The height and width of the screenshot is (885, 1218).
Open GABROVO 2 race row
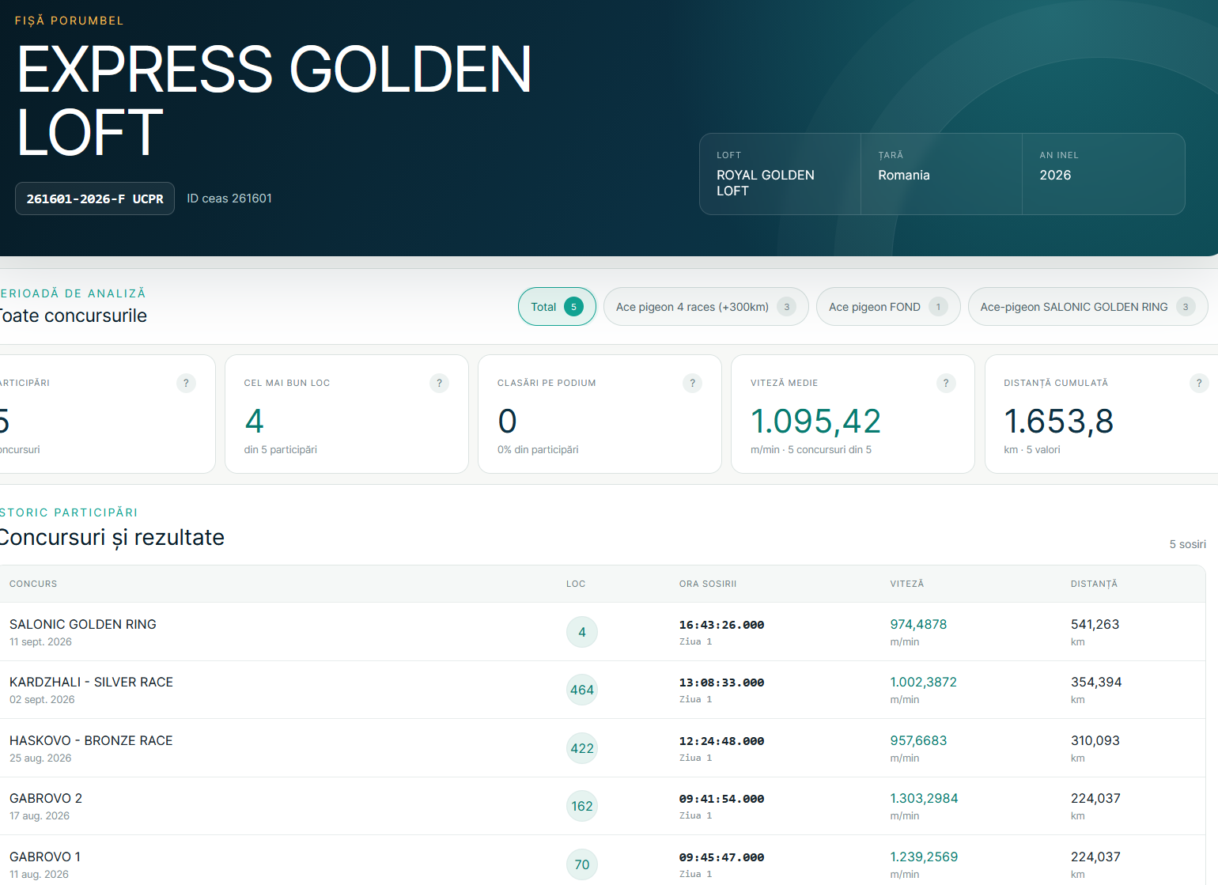pos(603,806)
